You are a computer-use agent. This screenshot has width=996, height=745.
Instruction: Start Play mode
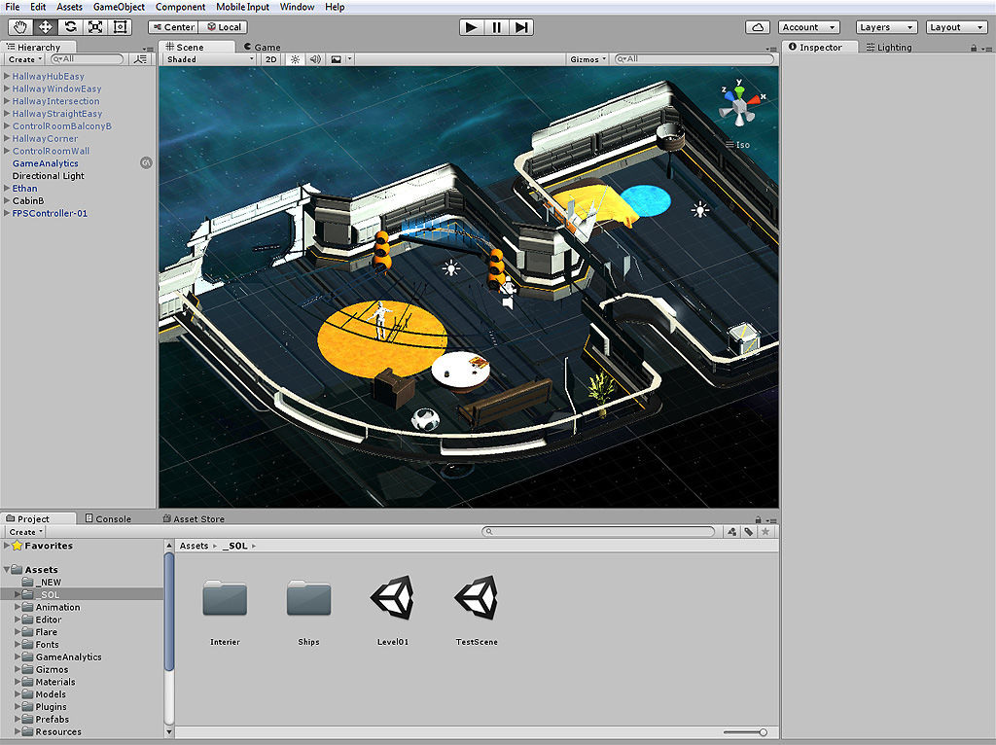[472, 27]
